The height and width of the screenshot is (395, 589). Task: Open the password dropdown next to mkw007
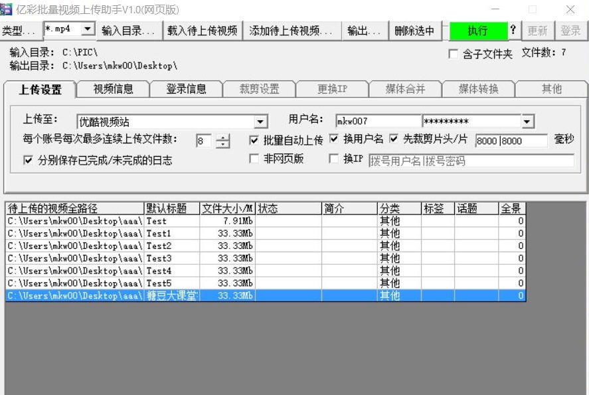[527, 121]
